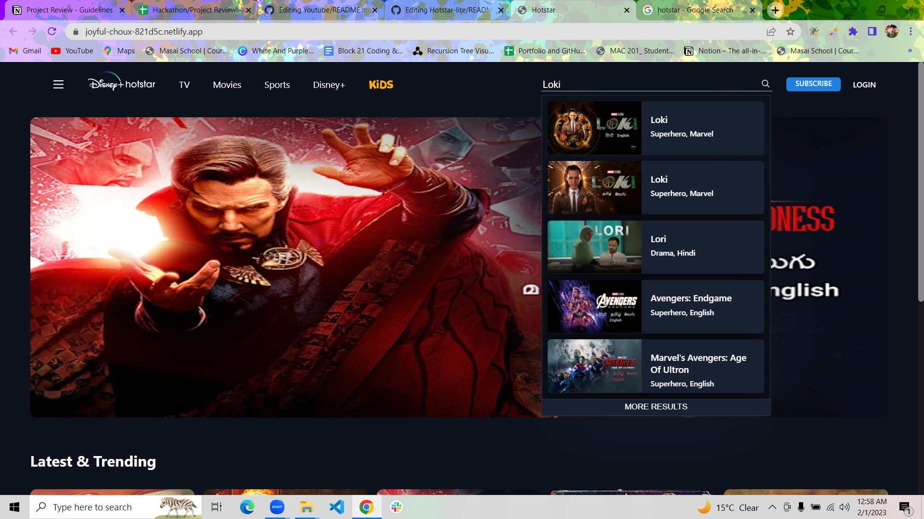Click the page vertical scrollbar

(x=921, y=183)
